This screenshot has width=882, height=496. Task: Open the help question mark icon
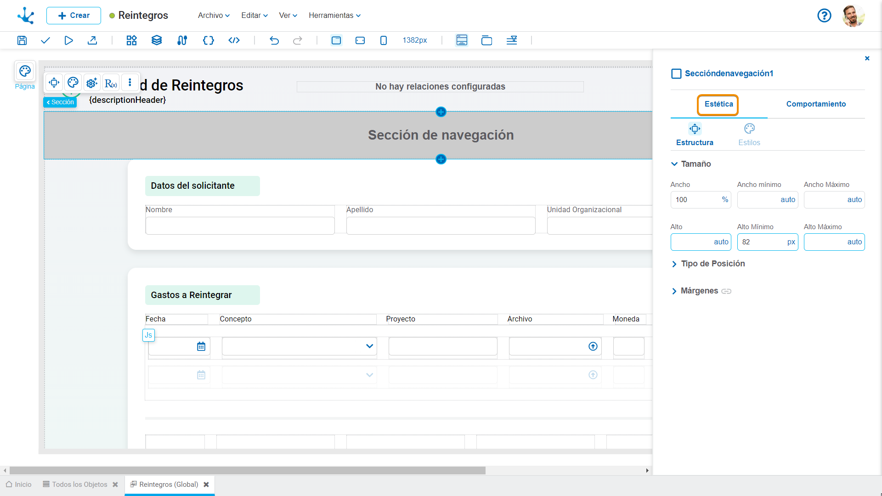[x=824, y=16]
